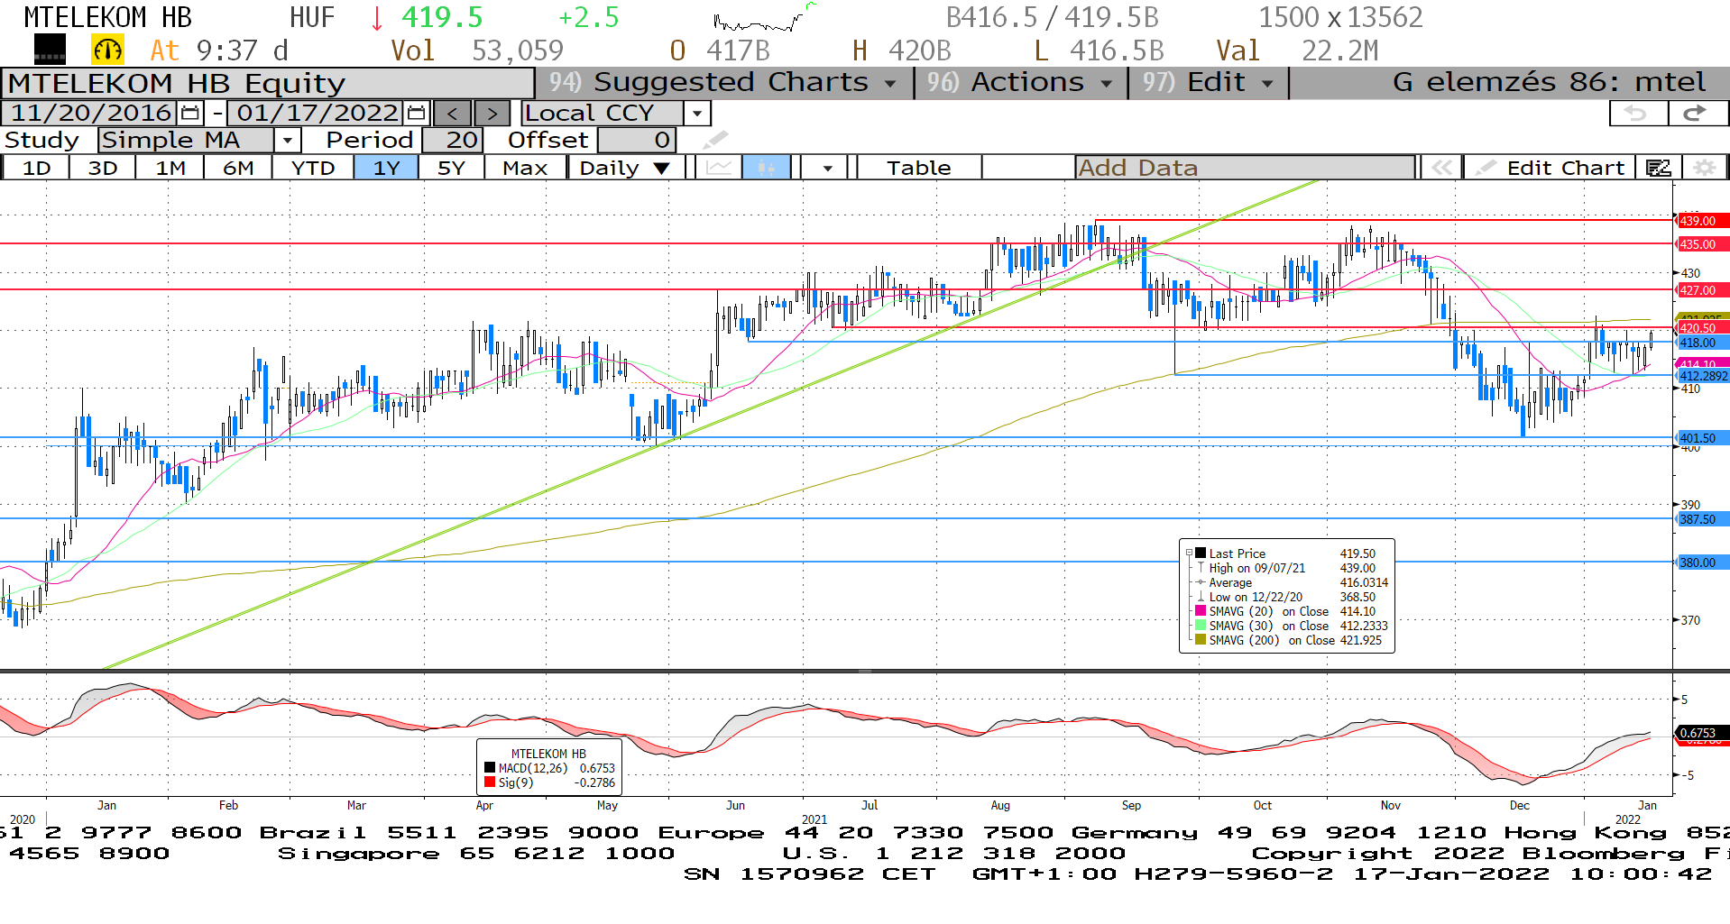This screenshot has width=1730, height=924.
Task: Select the 1Y time range
Action: (x=386, y=168)
